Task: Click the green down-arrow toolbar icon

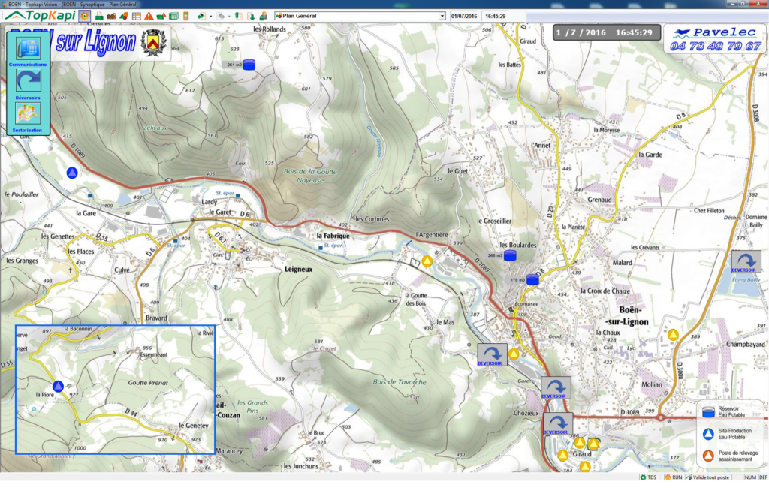Action: (x=251, y=17)
